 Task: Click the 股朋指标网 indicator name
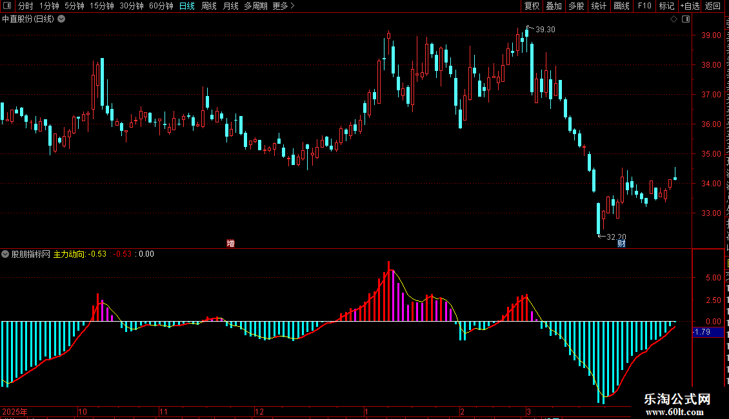31,254
